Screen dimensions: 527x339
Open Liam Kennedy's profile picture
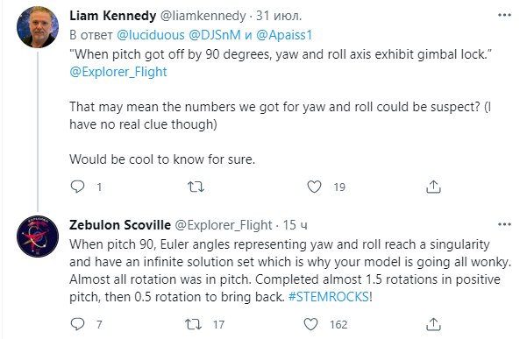[38, 27]
